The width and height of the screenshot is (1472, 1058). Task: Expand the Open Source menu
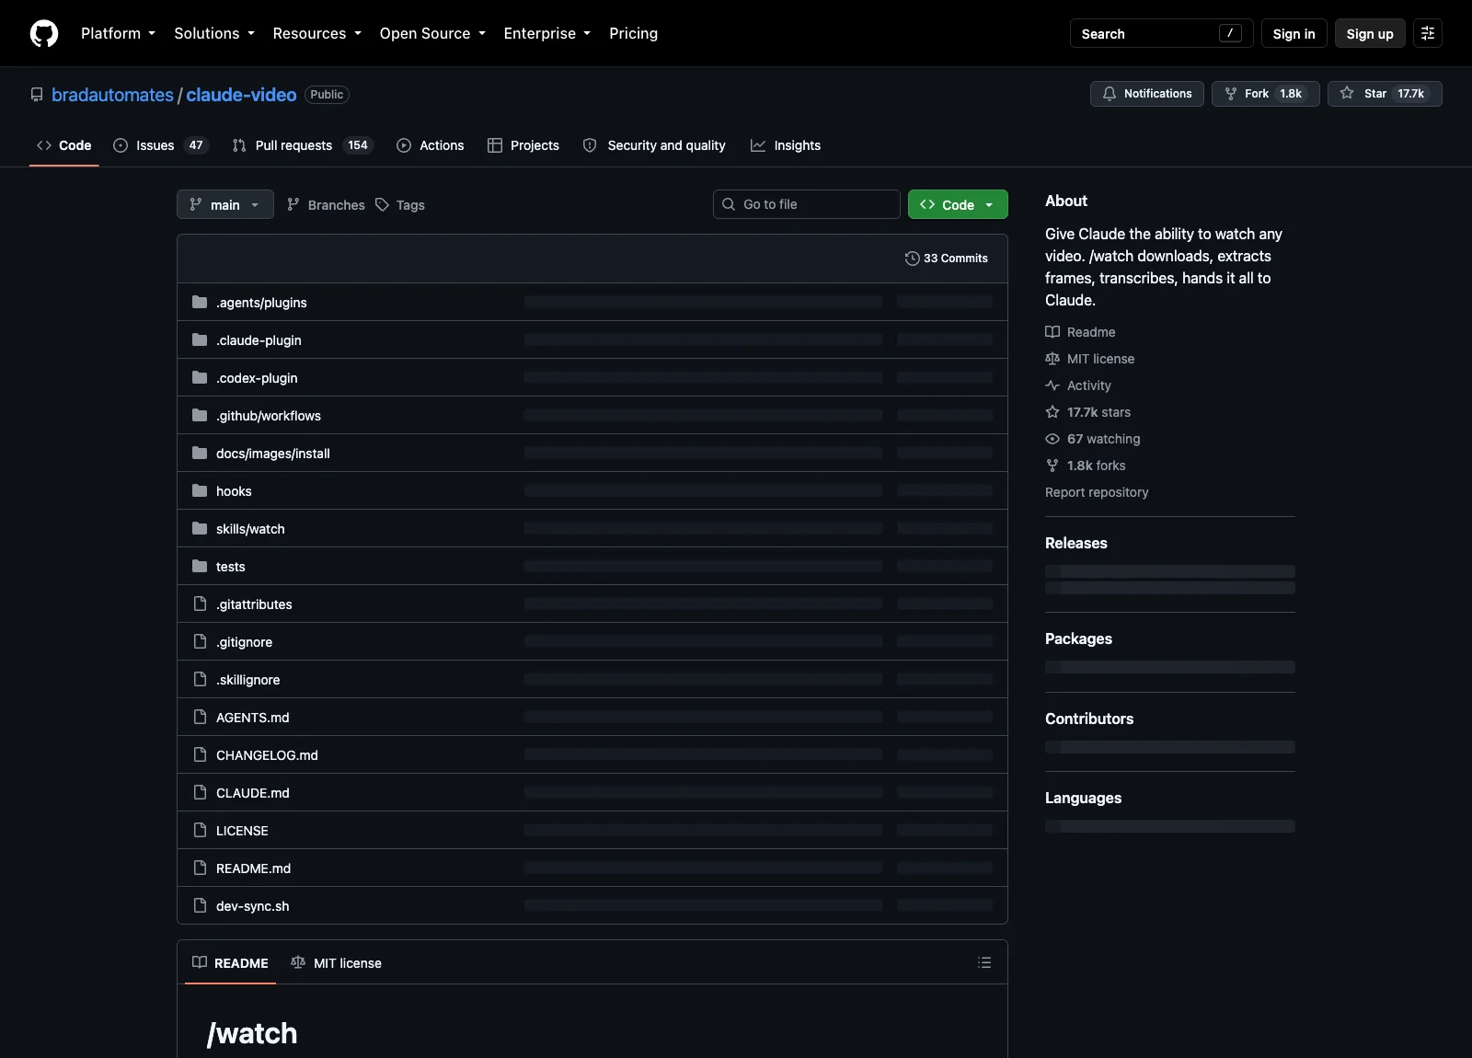431,33
